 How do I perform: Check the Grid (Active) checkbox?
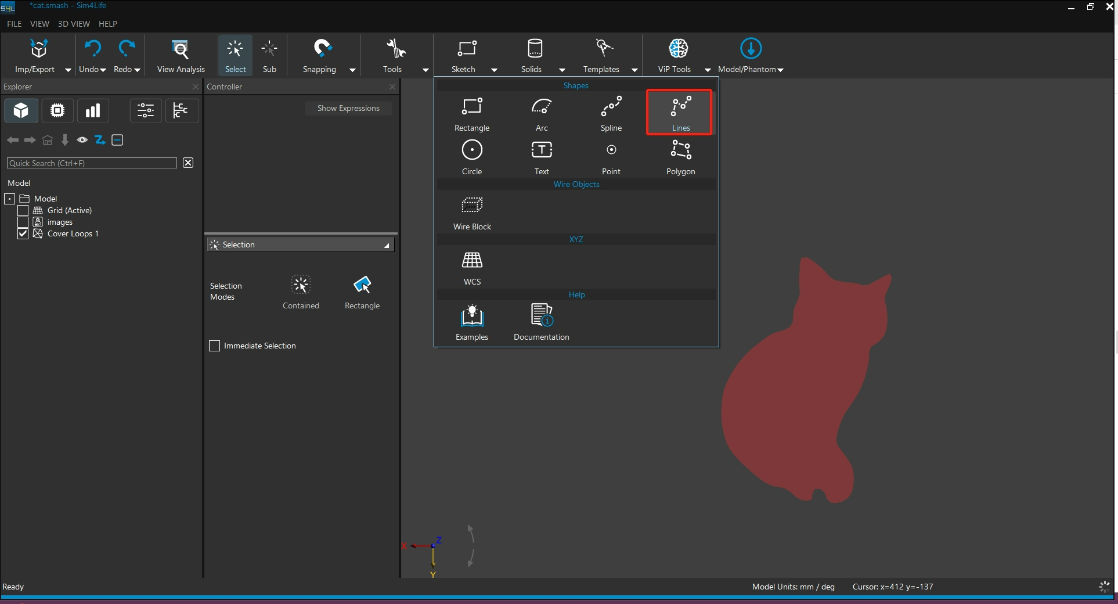23,210
